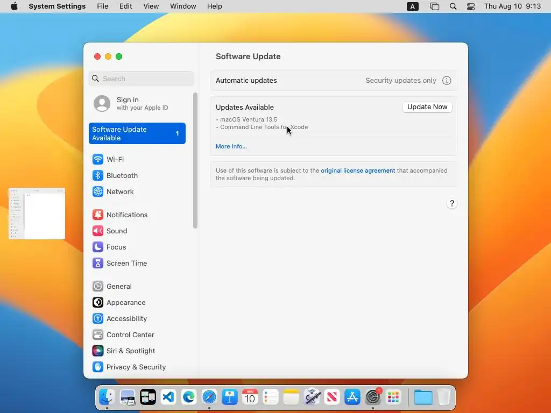
Task: Click the sidebar vertical scrollbar
Action: click(195, 160)
